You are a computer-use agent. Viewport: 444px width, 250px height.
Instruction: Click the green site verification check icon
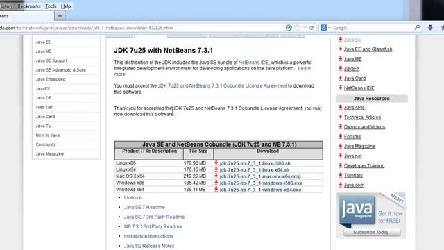point(289,28)
